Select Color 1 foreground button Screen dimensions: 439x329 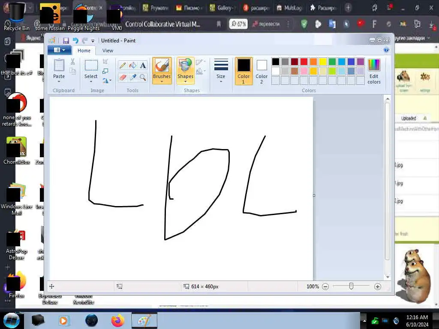tap(244, 71)
